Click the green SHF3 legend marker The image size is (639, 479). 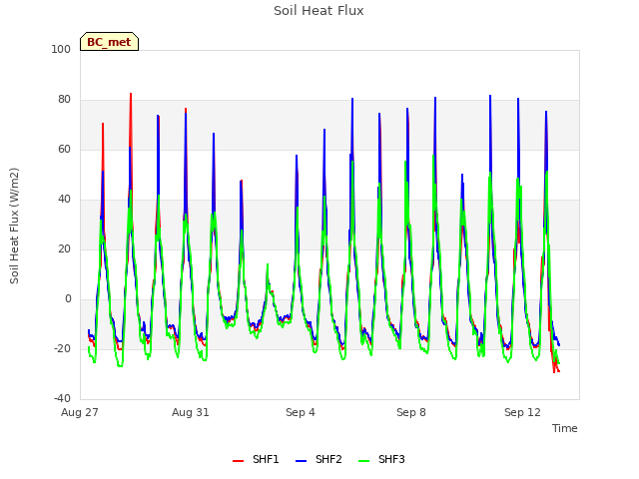[363, 461]
